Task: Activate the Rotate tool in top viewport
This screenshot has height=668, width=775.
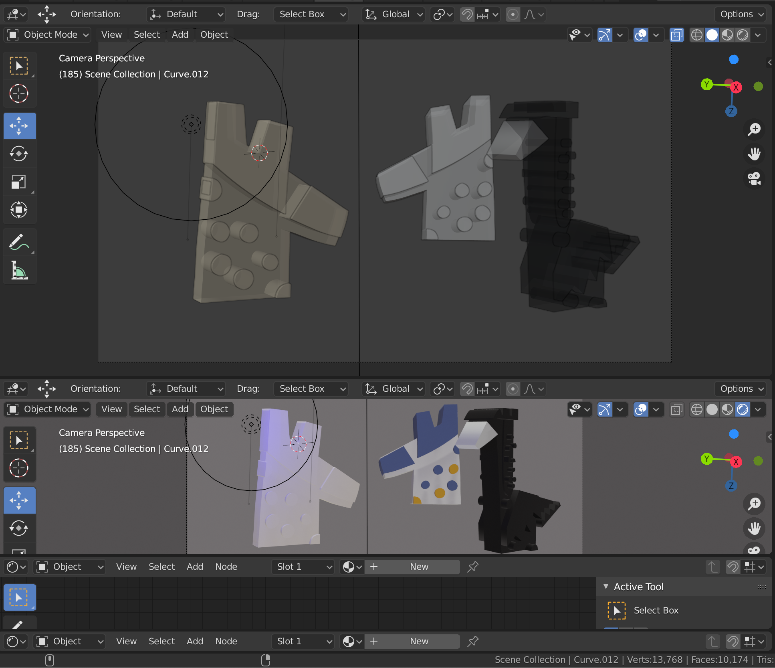Action: [19, 154]
